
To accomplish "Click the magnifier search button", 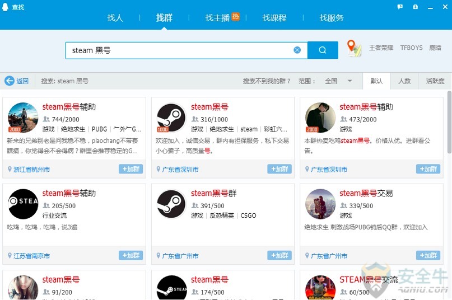I will tap(323, 50).
